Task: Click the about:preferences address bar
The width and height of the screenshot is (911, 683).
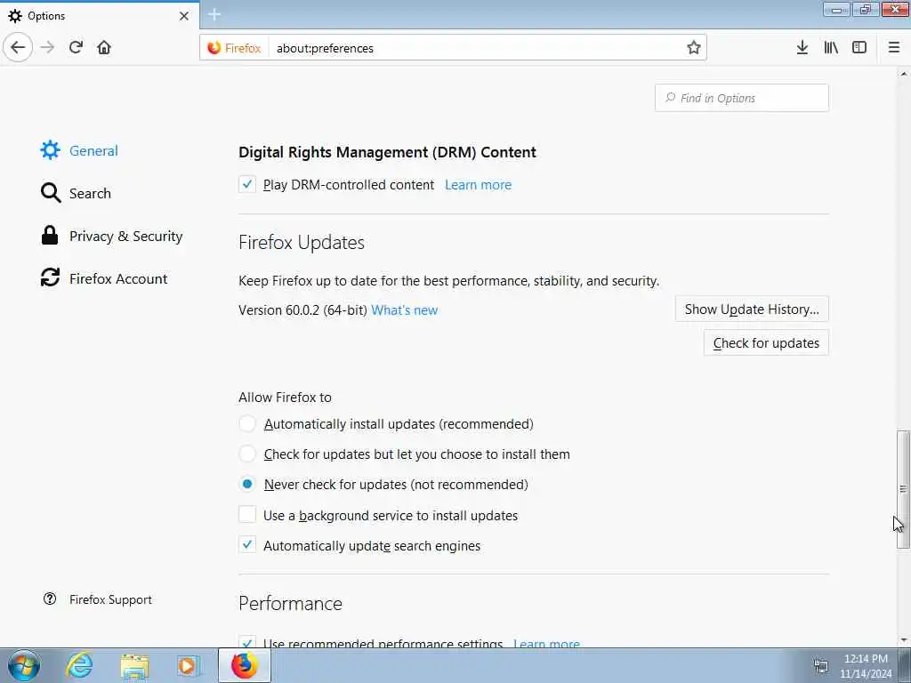Action: (477, 48)
